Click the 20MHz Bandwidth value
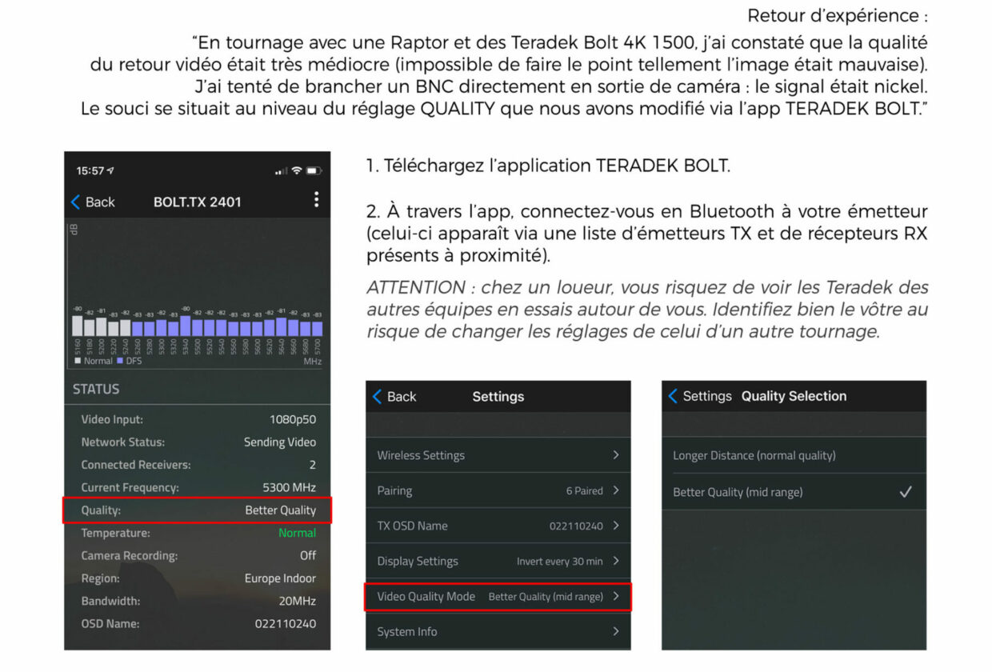Screen dimensions: 992x672 click(297, 601)
